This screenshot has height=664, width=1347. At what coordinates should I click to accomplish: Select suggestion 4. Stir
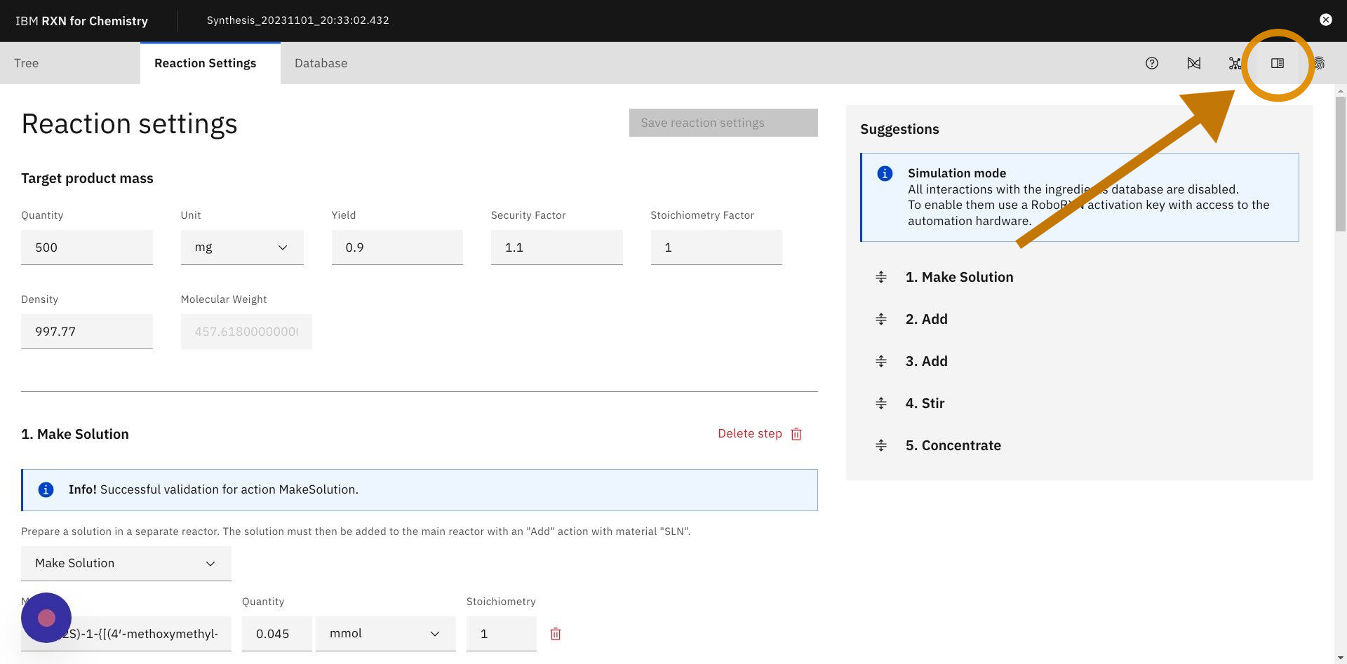(925, 403)
